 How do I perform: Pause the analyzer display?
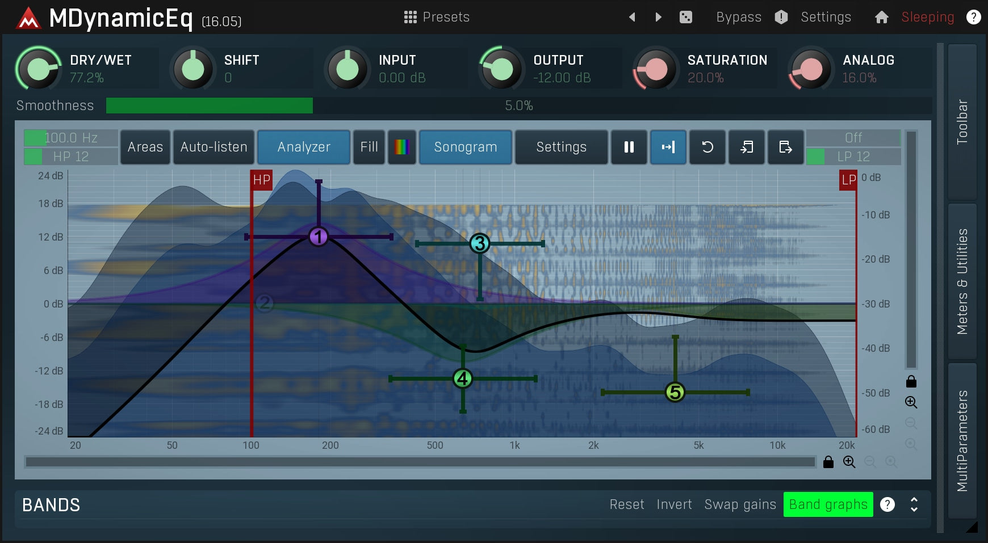point(629,147)
